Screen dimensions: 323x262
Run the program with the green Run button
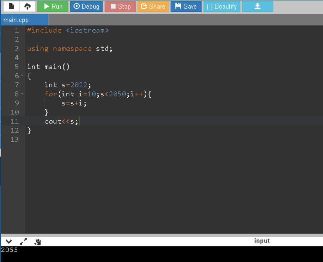[53, 6]
